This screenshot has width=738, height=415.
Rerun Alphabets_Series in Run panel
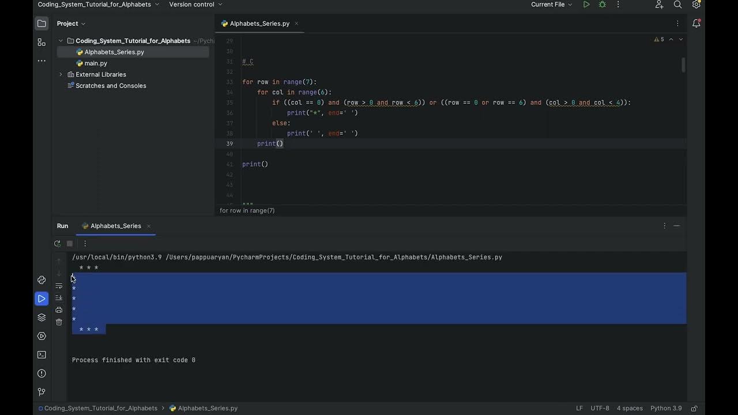[x=57, y=244]
